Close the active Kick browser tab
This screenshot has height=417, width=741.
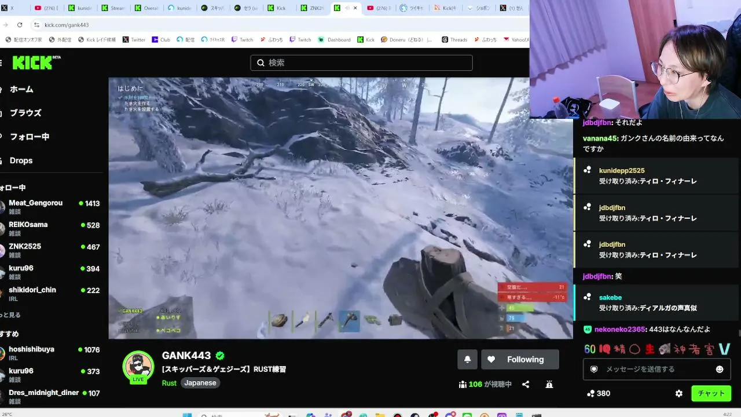pos(355,8)
